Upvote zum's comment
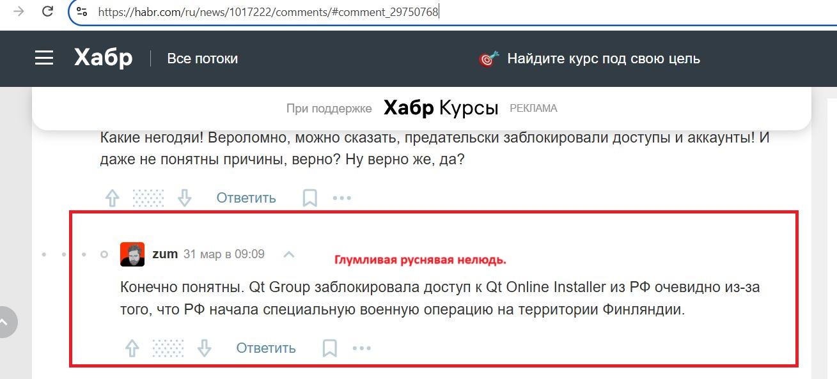 [132, 348]
